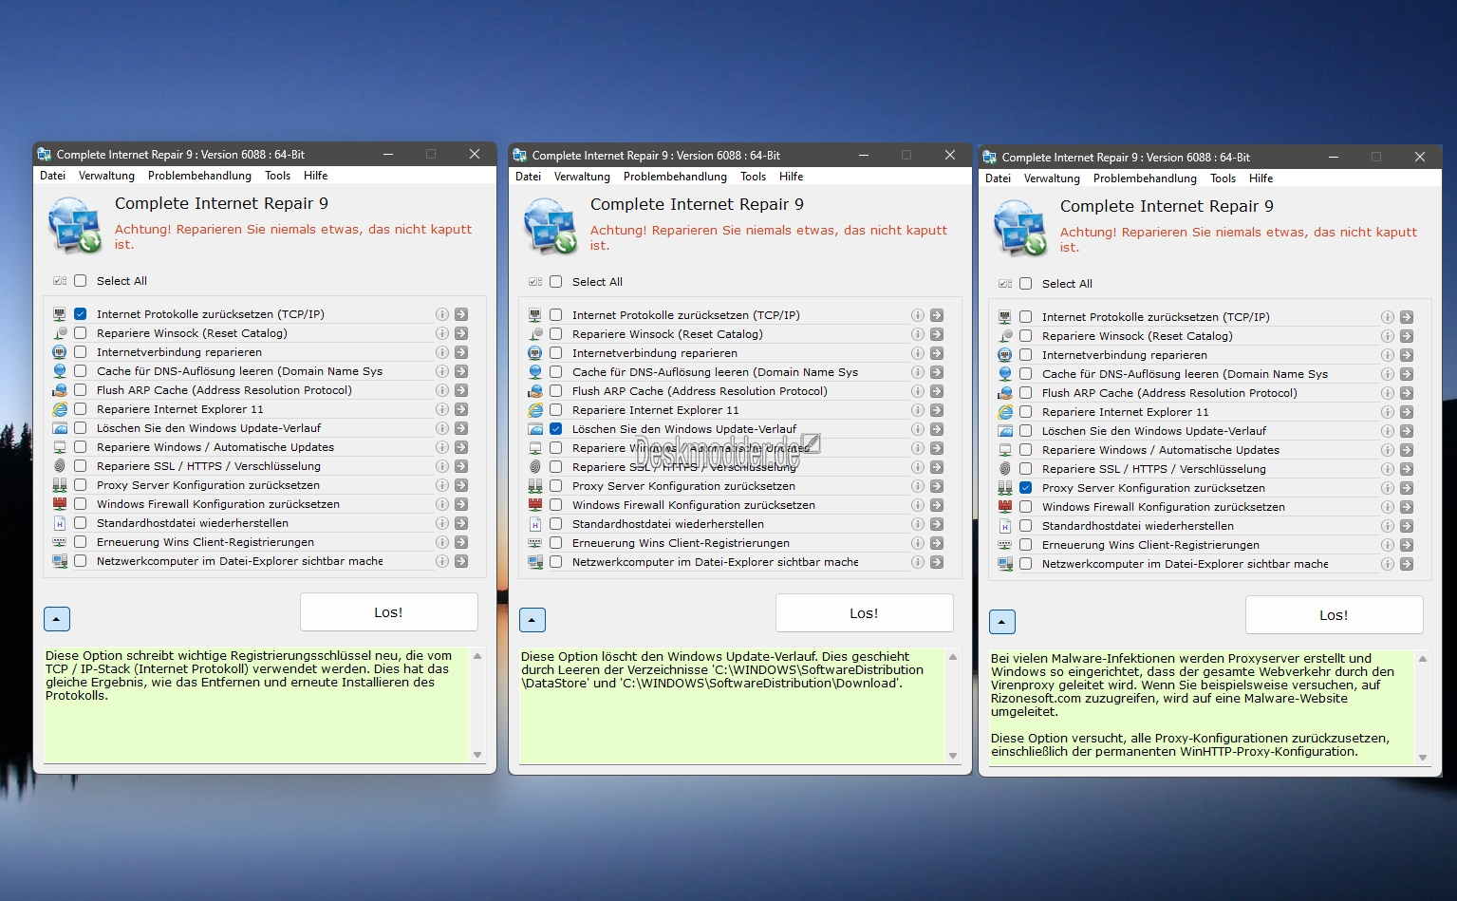Click Hilfe menu in left window
1457x901 pixels.
[316, 176]
